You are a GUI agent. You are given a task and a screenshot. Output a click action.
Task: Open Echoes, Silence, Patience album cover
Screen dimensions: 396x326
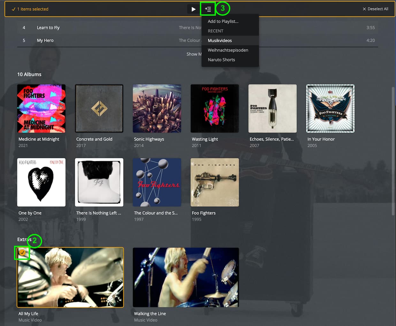click(272, 108)
